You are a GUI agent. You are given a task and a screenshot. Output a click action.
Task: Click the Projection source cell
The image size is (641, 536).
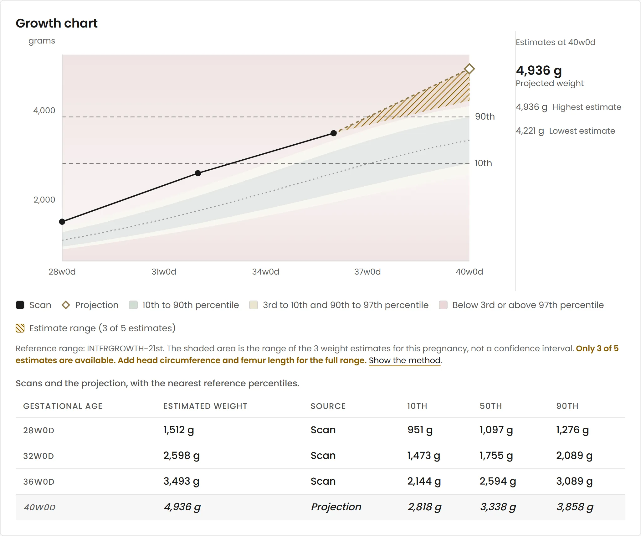pos(336,507)
